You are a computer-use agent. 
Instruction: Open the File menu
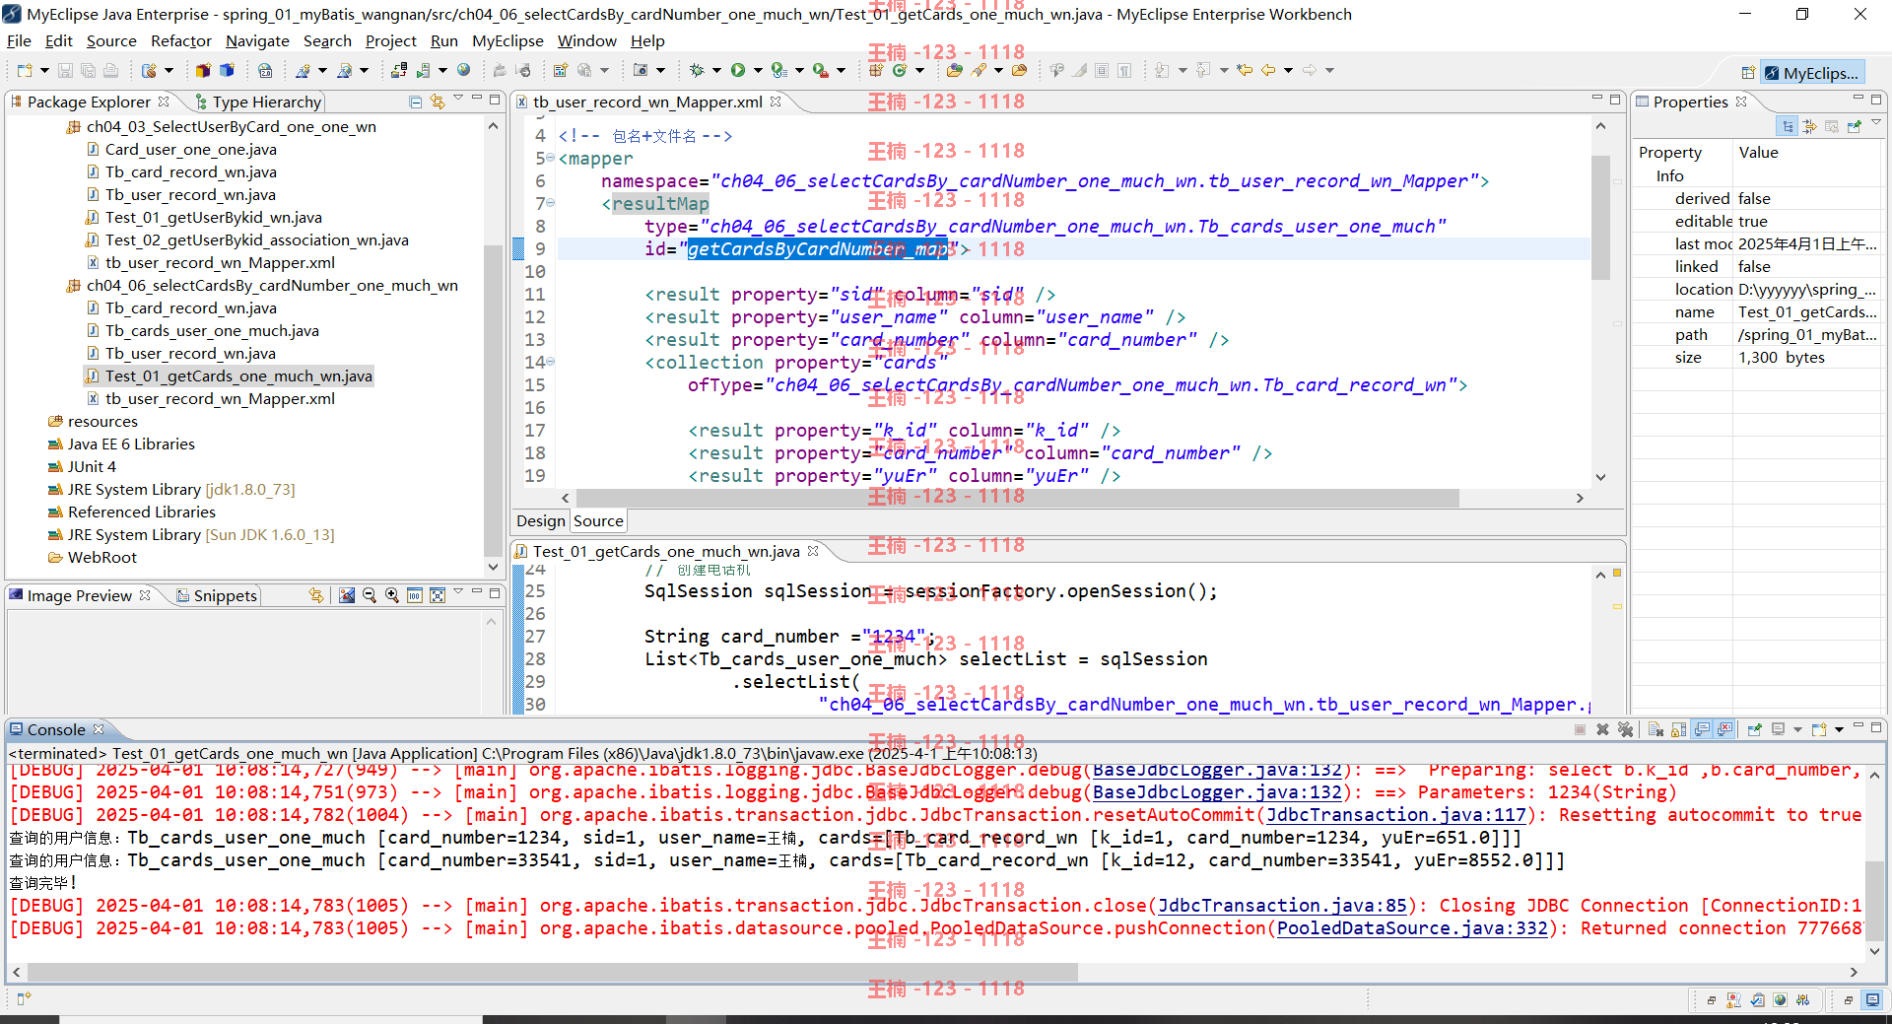tap(19, 40)
